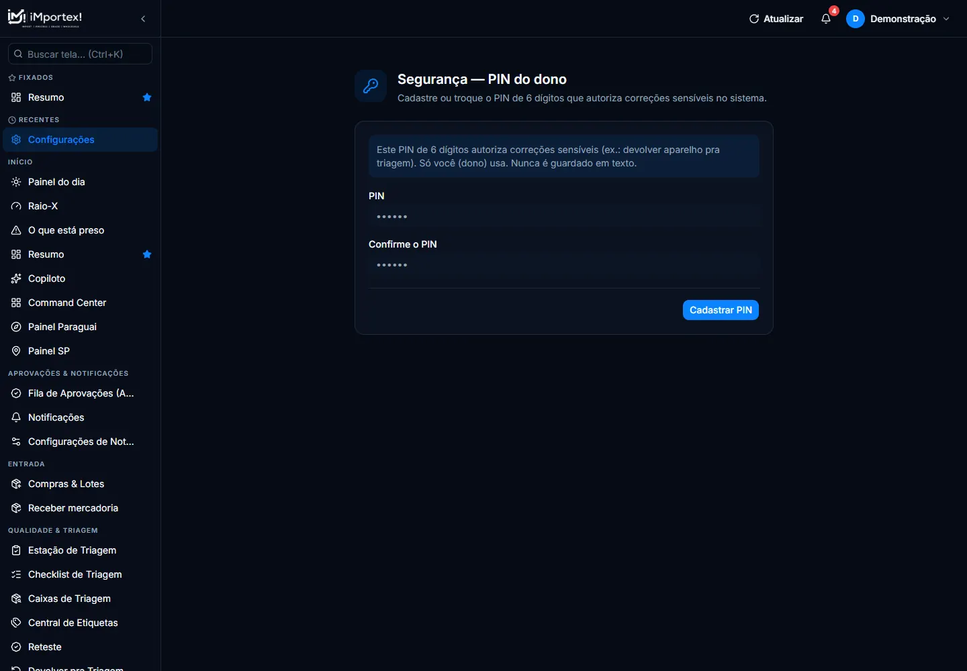Unpin Resumo star in Início section
Viewport: 967px width, 671px height.
point(147,254)
